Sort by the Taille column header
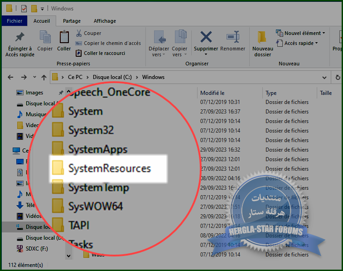This screenshot has width=343, height=271. (326, 93)
